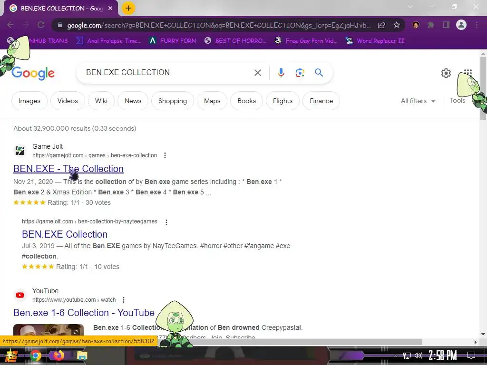Click the vertical page scrollbar
This screenshot has width=487, height=365.
click(x=483, y=88)
